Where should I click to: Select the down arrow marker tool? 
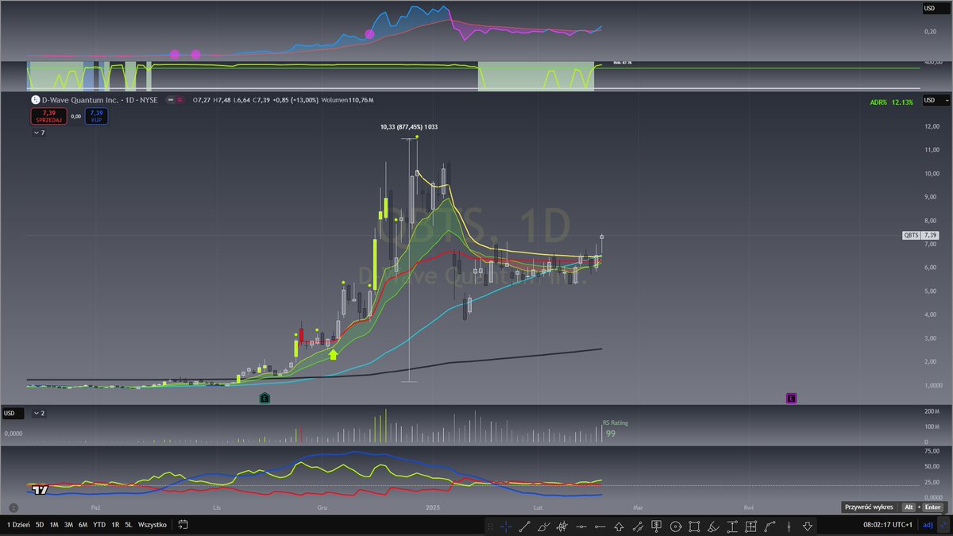[808, 526]
